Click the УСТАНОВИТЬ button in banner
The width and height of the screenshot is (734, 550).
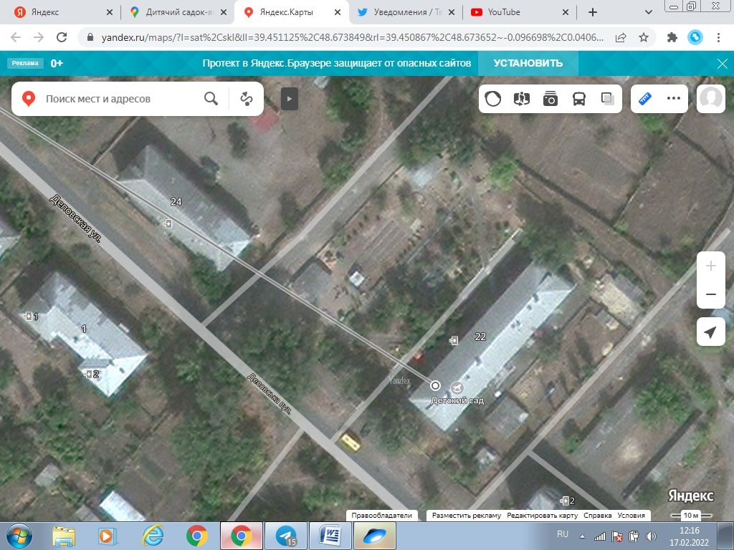530,63
